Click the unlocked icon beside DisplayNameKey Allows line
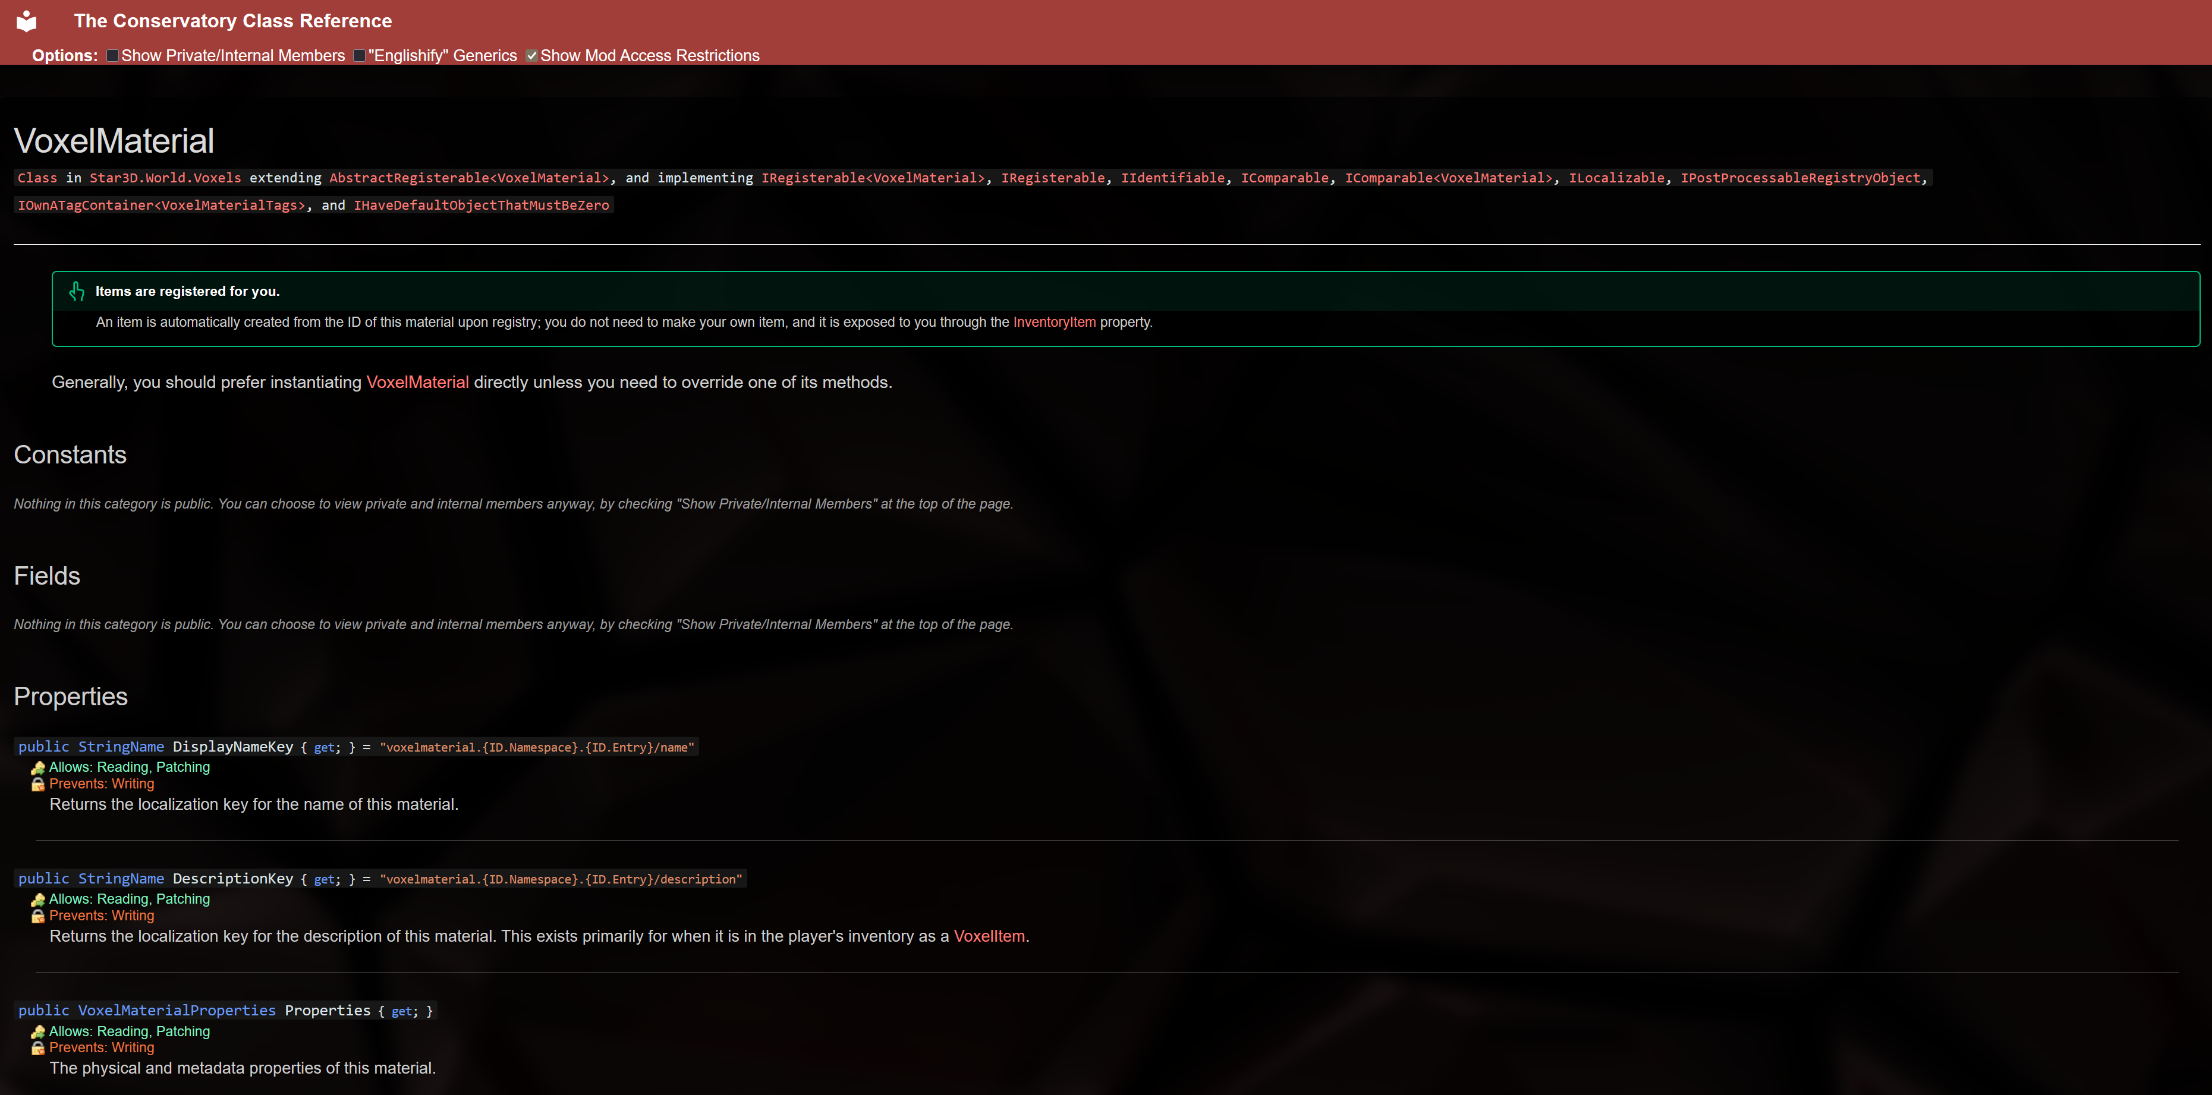 (x=38, y=768)
